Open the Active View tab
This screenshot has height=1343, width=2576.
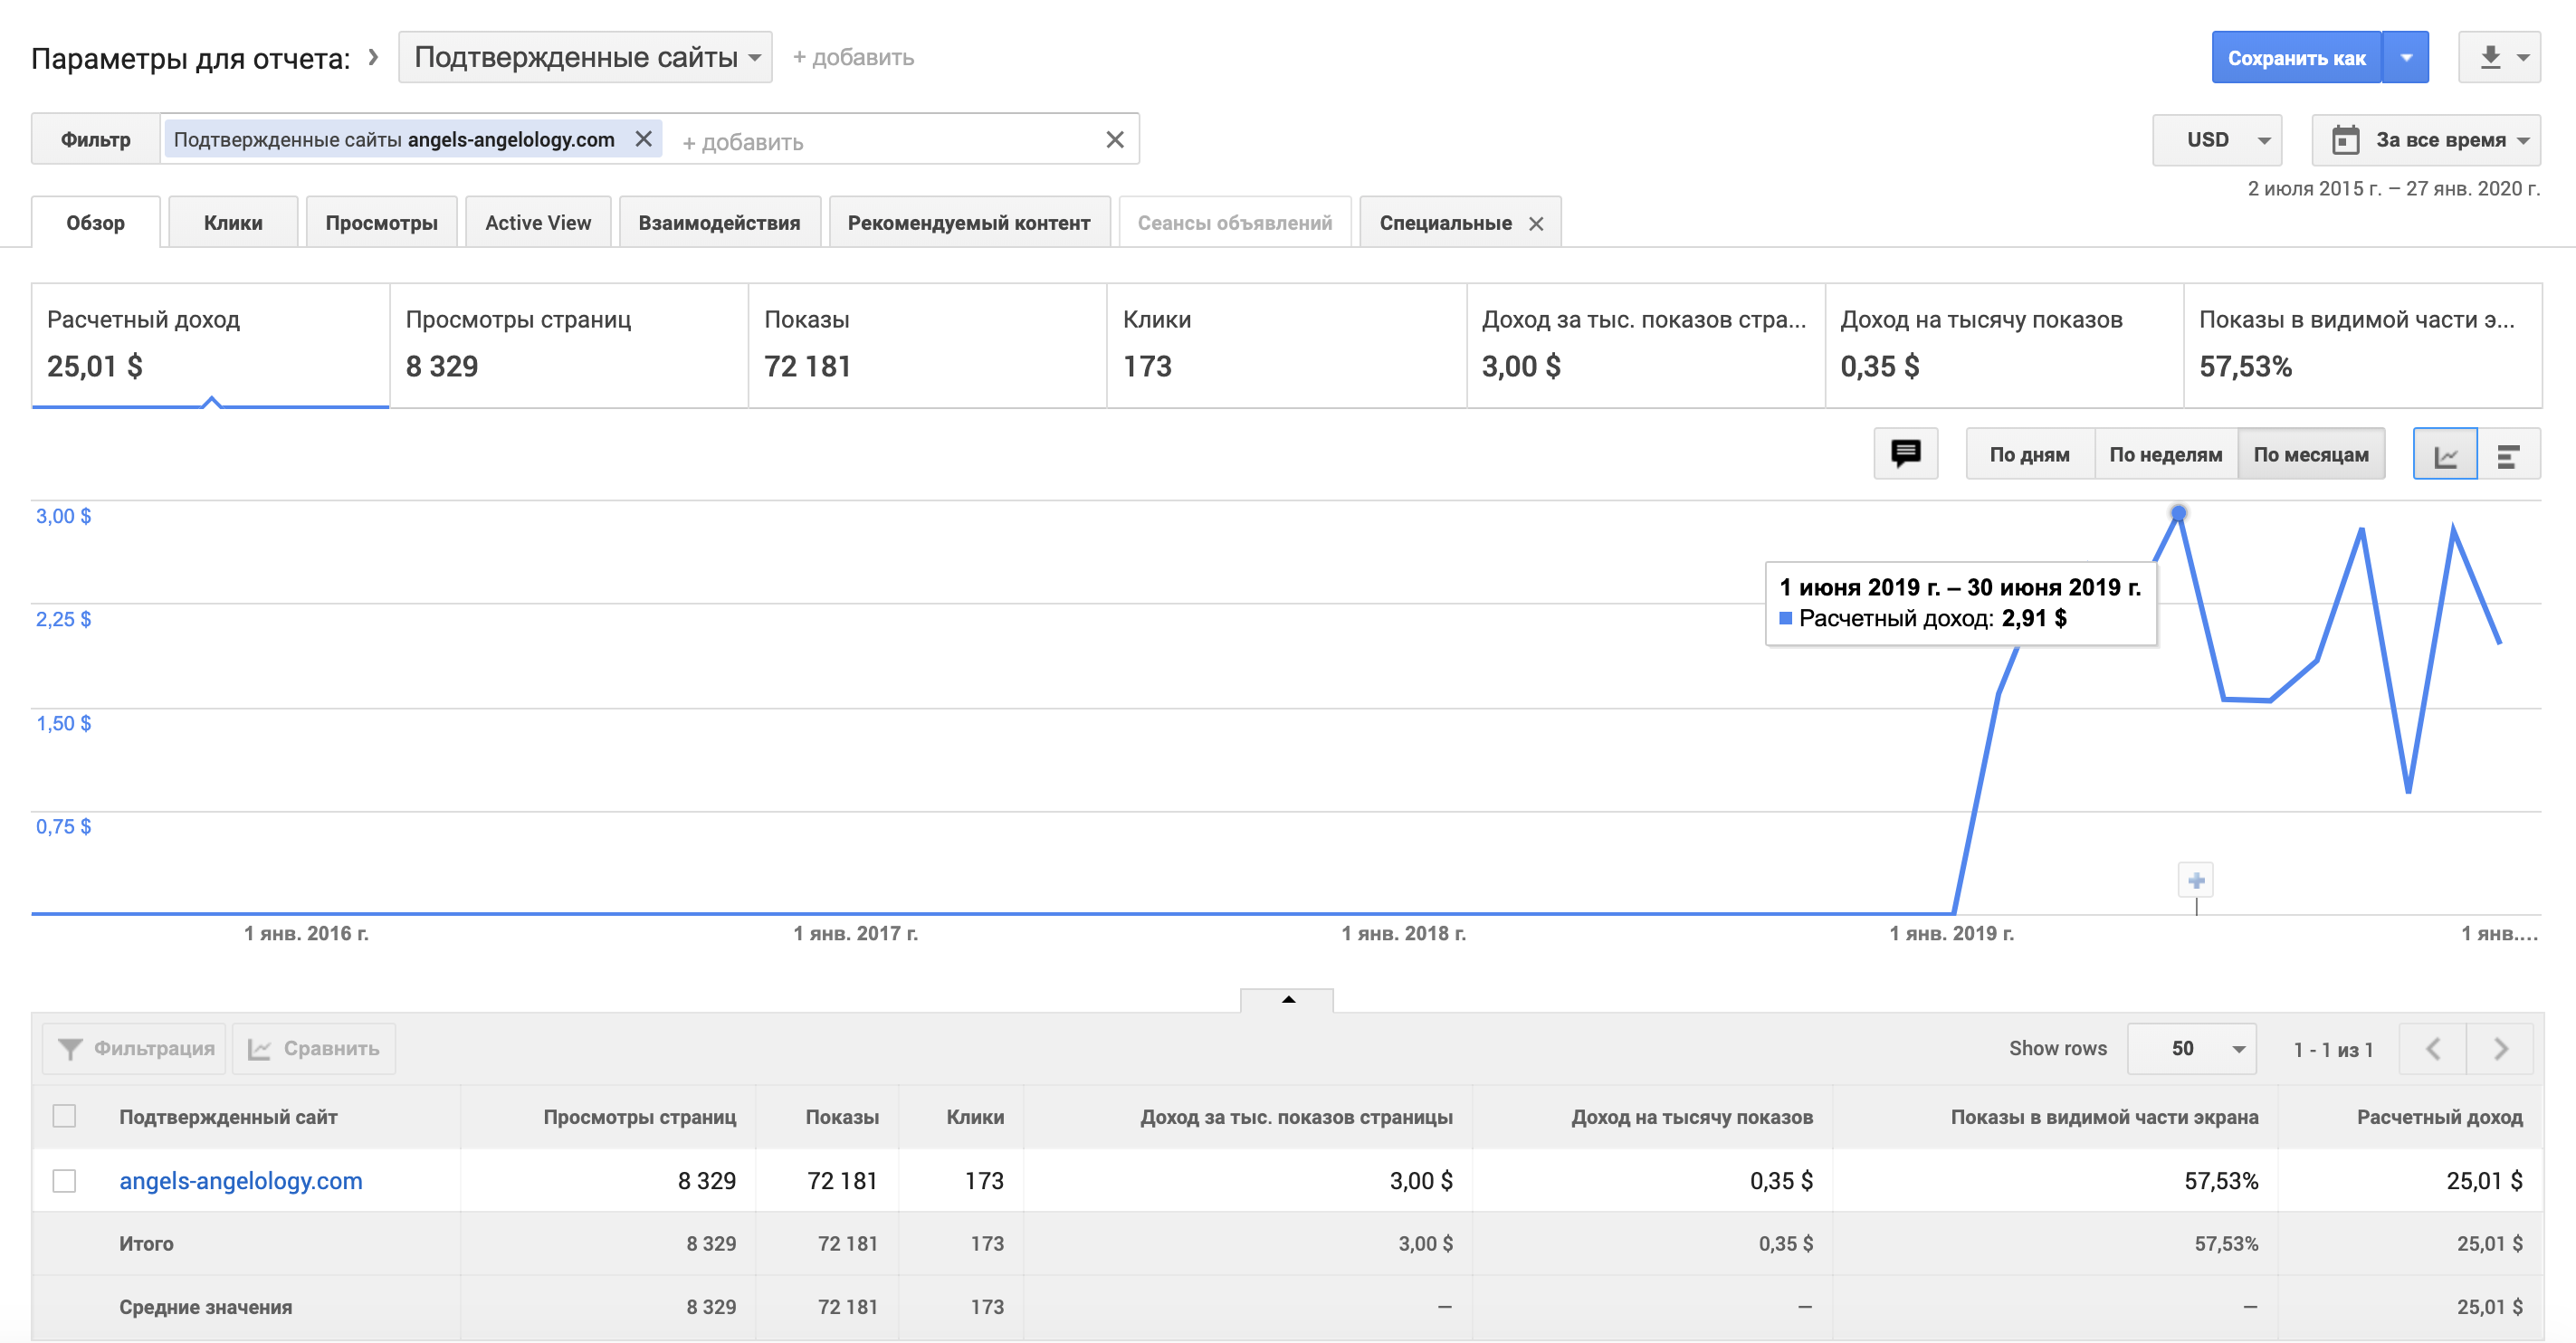[x=538, y=223]
